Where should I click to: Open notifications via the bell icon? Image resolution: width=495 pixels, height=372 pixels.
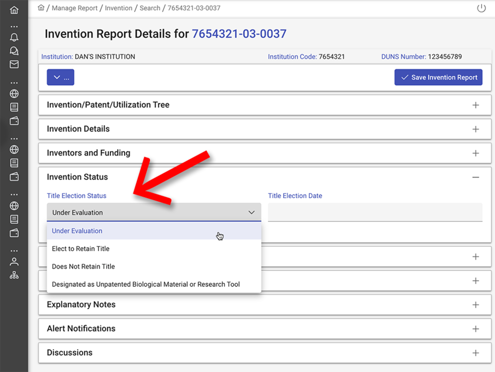pos(14,37)
